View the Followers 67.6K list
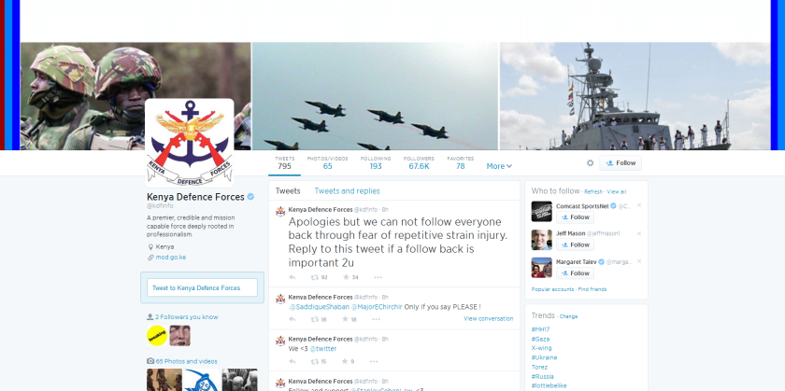The width and height of the screenshot is (785, 391). pos(419,163)
